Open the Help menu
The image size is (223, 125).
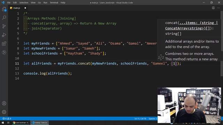[x=63, y=2]
